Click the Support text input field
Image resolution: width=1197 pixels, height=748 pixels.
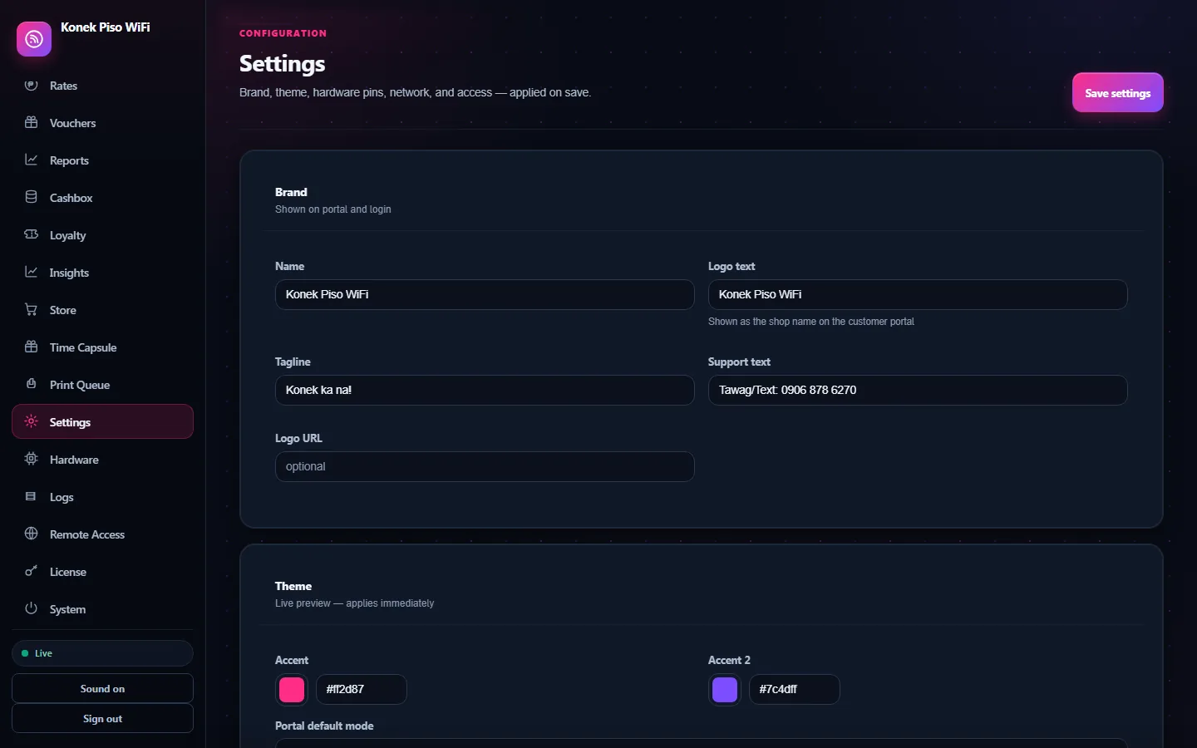(918, 390)
